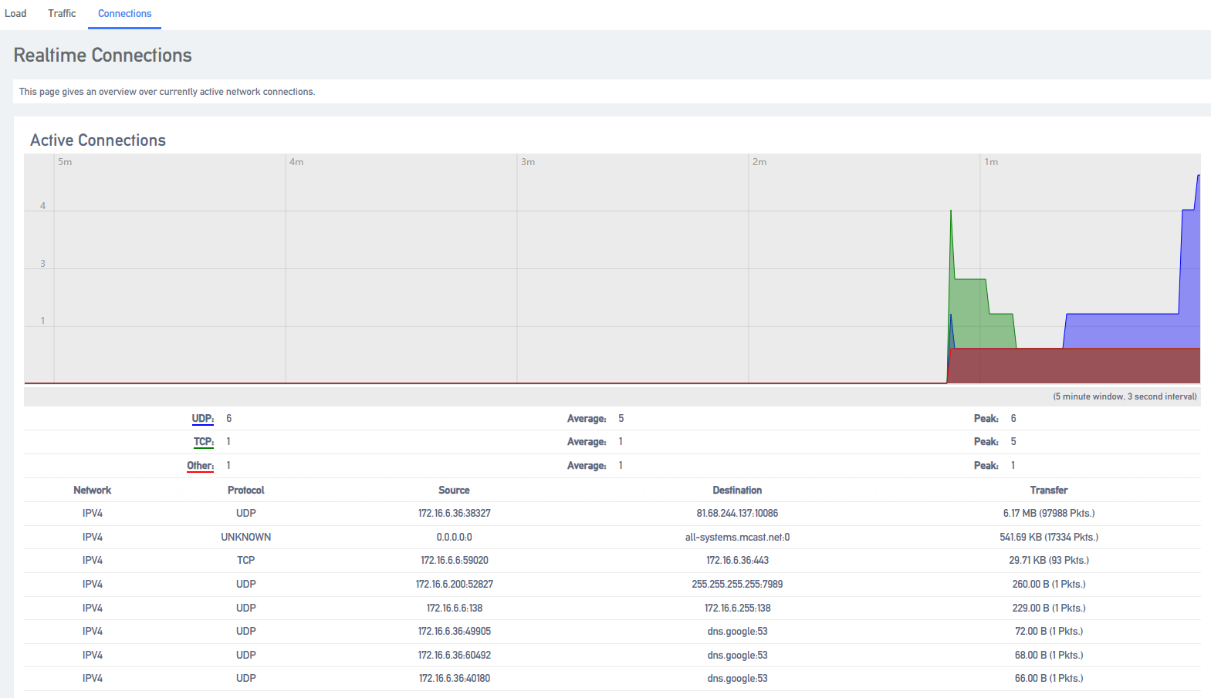Image resolution: width=1211 pixels, height=698 pixels.
Task: Click the UDP legend label
Action: click(x=202, y=419)
